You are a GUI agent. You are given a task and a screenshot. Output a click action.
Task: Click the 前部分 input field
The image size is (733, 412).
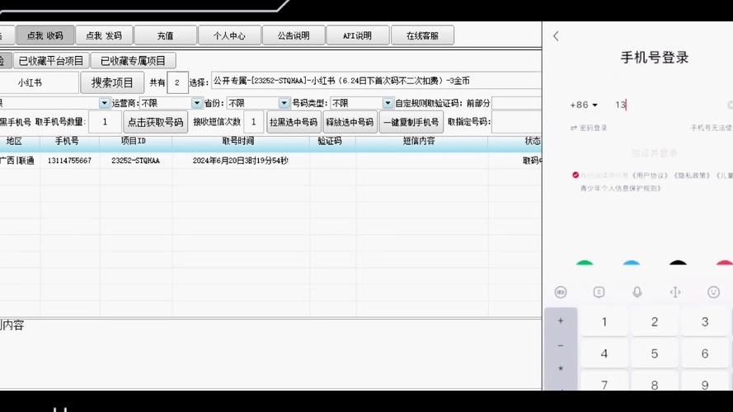516,103
